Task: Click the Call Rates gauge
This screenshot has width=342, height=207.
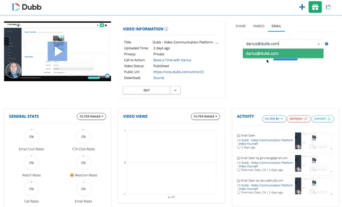Action: (31, 189)
